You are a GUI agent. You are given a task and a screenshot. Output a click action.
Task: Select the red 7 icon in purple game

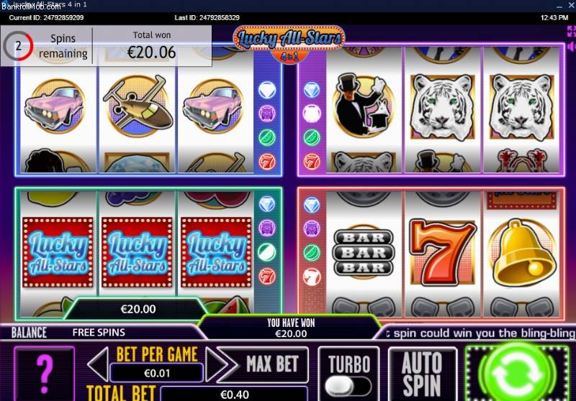312,161
